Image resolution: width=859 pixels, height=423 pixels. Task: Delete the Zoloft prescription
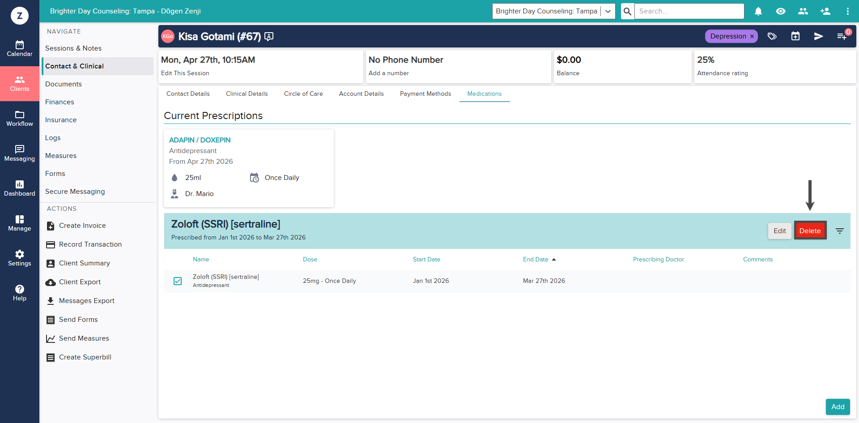click(810, 231)
